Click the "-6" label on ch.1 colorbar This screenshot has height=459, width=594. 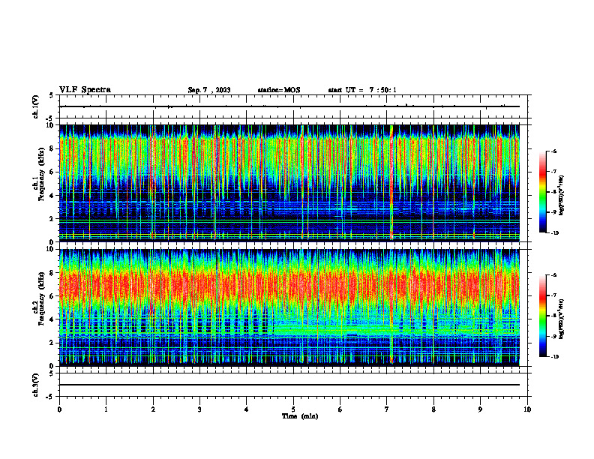[x=553, y=151]
